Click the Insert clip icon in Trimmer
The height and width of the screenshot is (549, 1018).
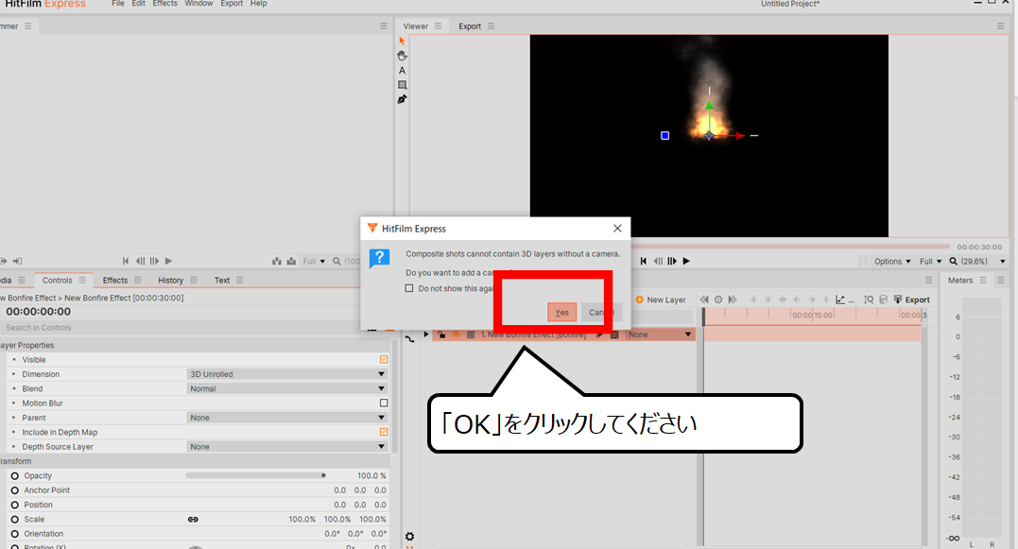pyautogui.click(x=277, y=261)
